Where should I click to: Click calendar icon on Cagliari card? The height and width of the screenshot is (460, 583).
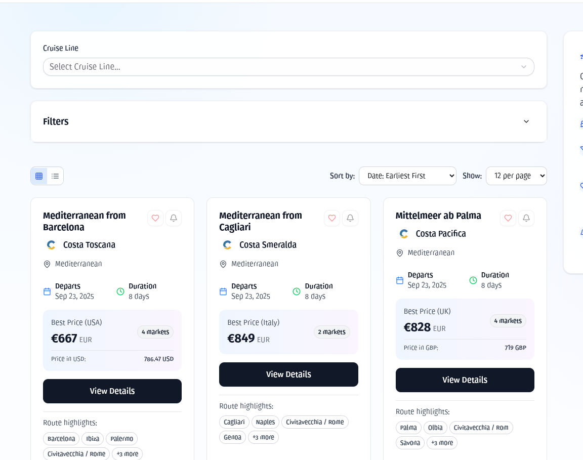[223, 291]
